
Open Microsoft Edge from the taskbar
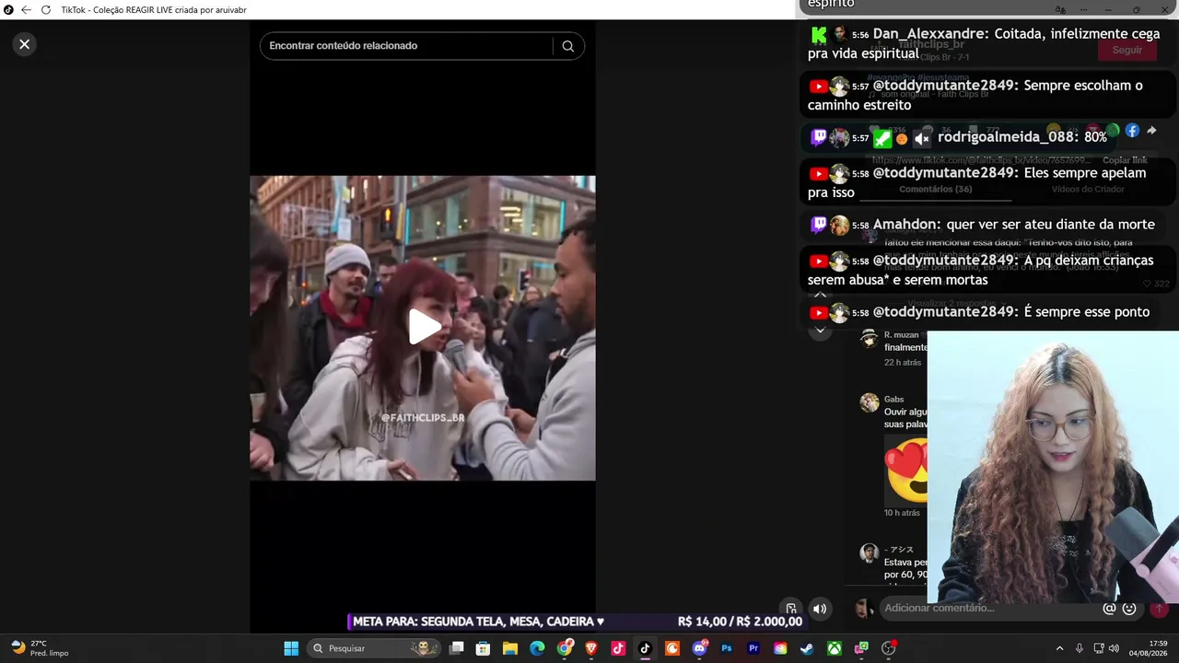tap(537, 648)
